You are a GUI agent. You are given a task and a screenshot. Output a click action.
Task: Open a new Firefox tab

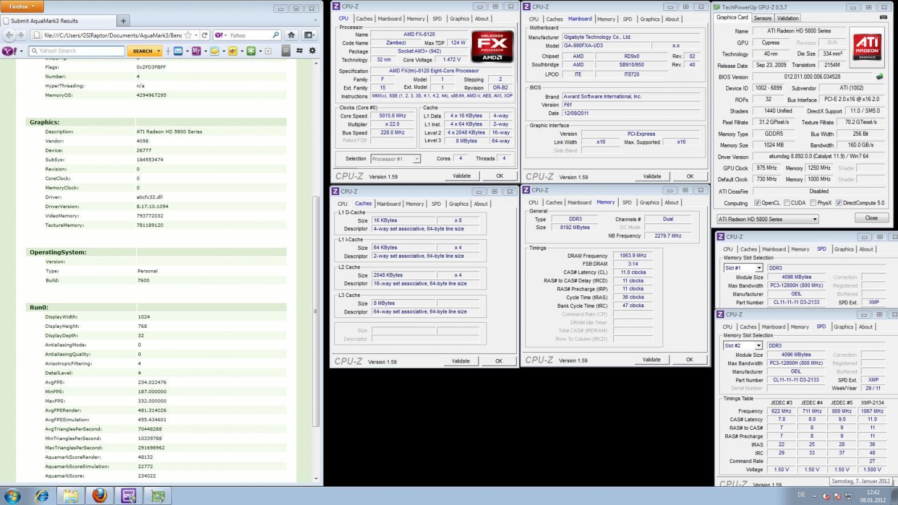point(123,21)
